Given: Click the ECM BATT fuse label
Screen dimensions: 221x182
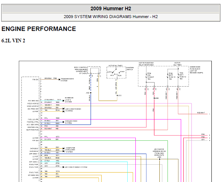Looking at the screenshot, I should (172, 76).
